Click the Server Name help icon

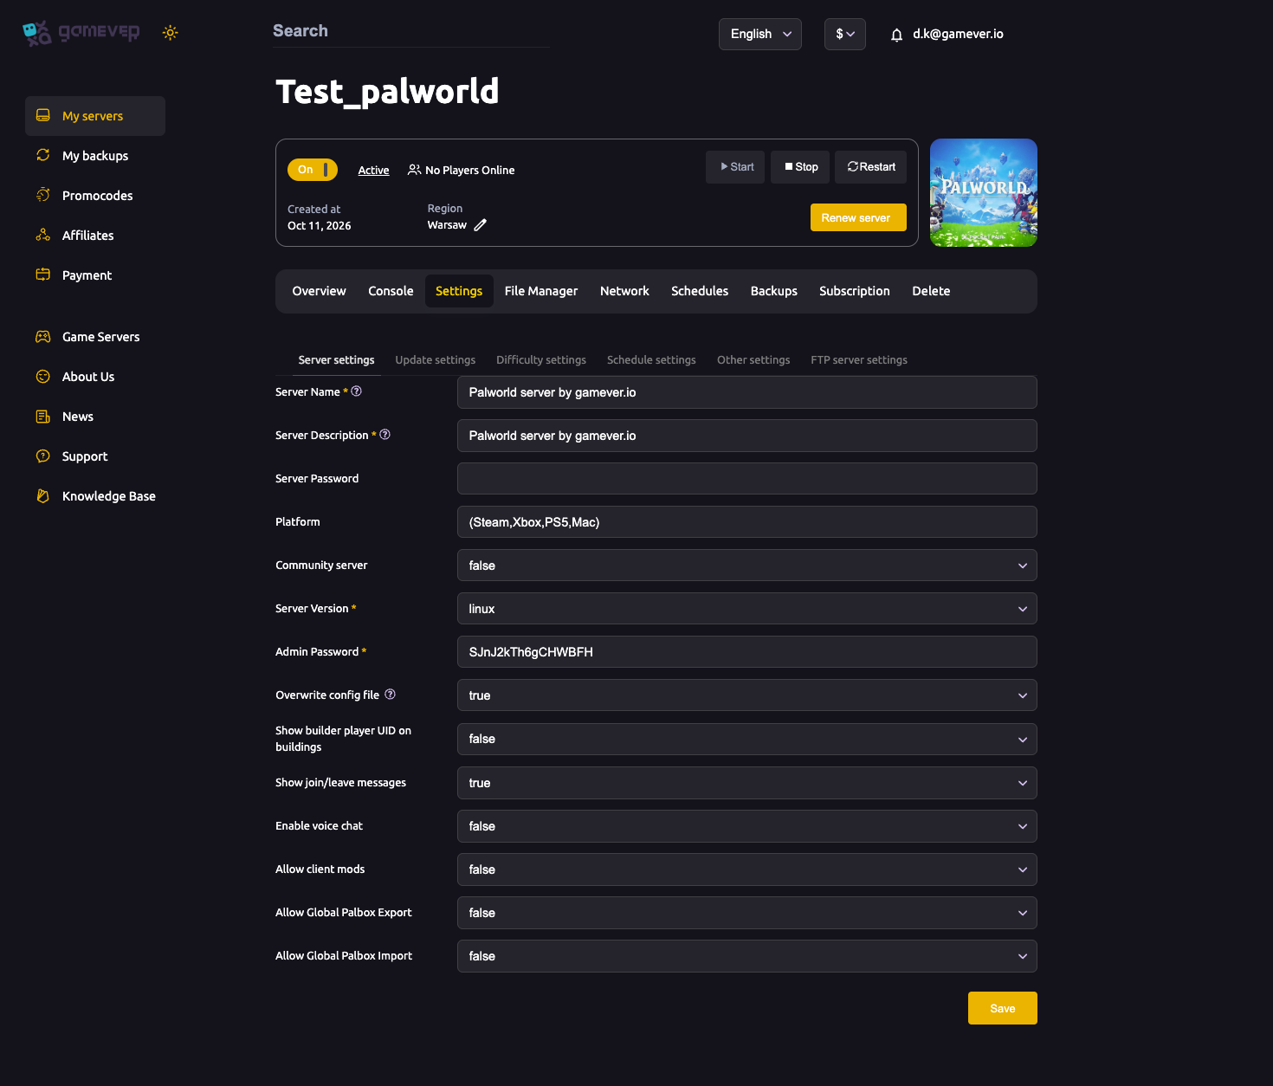(356, 391)
